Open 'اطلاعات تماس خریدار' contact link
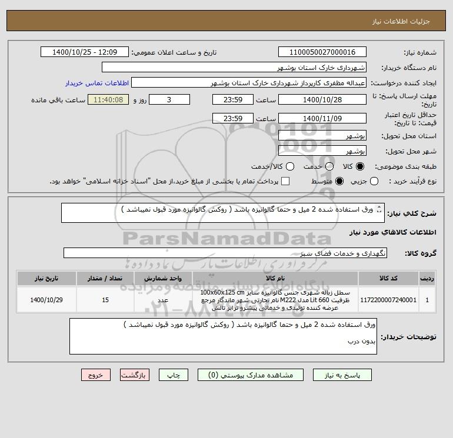Viewport: 453px width, 438px height. click(x=97, y=83)
